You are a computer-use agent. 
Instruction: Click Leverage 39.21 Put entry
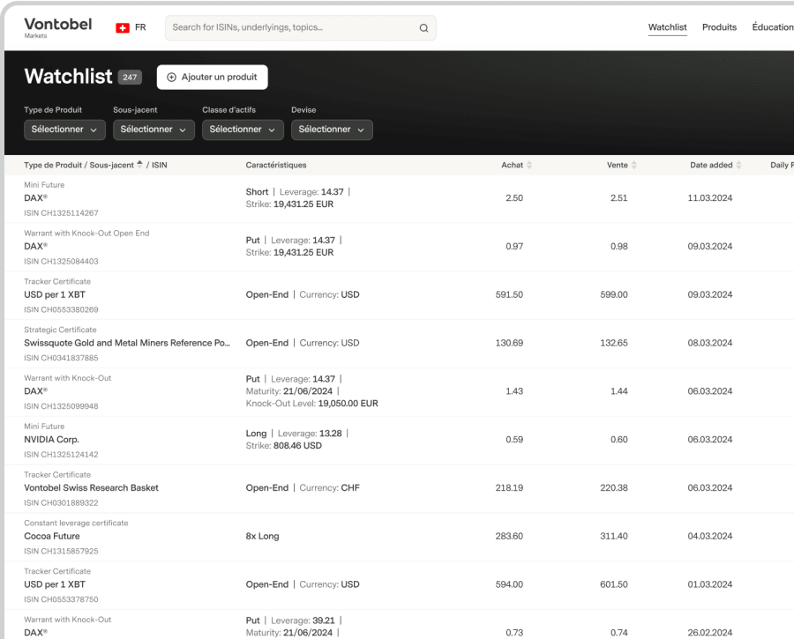pyautogui.click(x=294, y=620)
